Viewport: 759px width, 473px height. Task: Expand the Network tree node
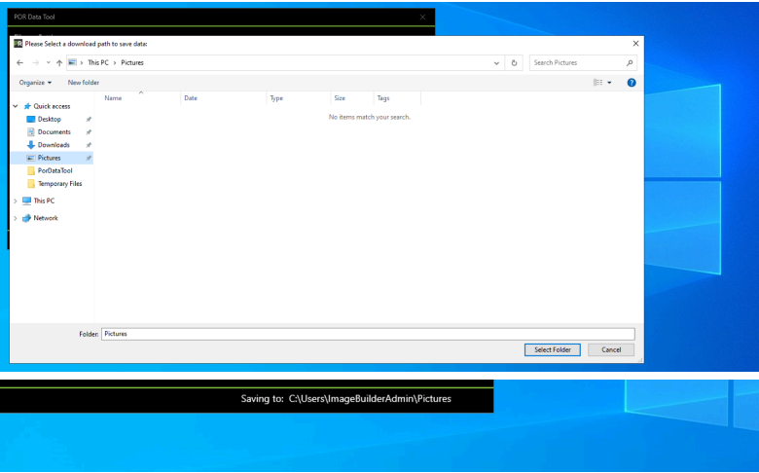[x=16, y=218]
